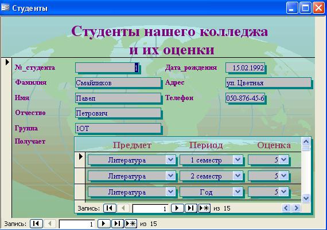
Task: Close the Студенты window
Action: click(319, 8)
